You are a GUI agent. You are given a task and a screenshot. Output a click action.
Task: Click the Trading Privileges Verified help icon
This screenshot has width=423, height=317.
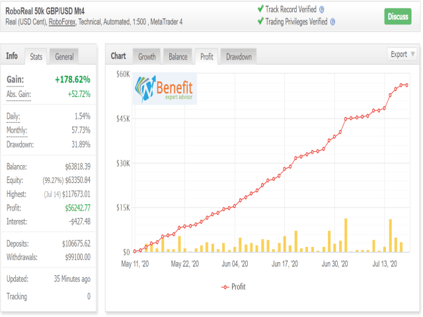point(332,22)
